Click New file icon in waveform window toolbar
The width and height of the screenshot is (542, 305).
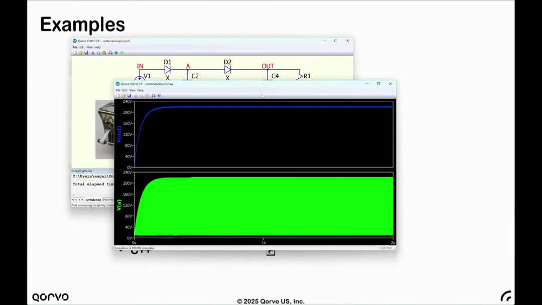[118, 96]
